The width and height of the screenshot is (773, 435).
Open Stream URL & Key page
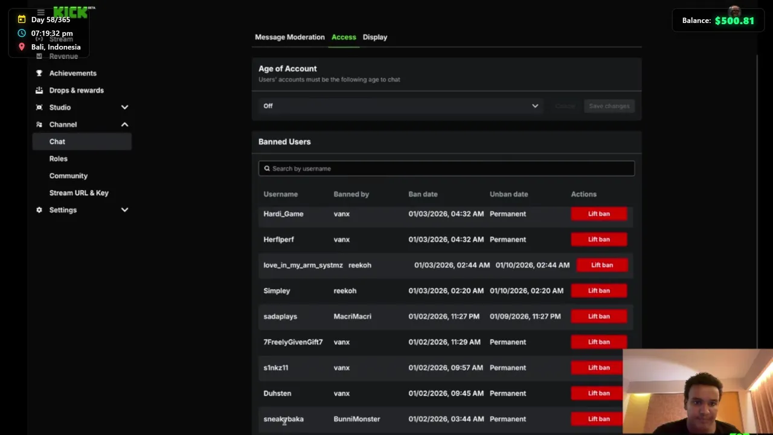(79, 193)
